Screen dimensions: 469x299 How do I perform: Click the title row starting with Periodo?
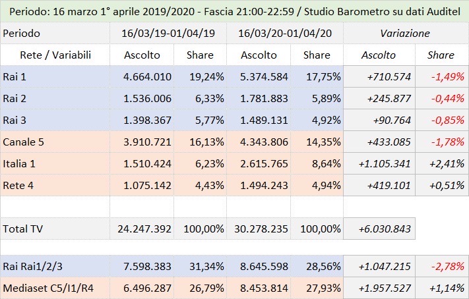click(234, 12)
